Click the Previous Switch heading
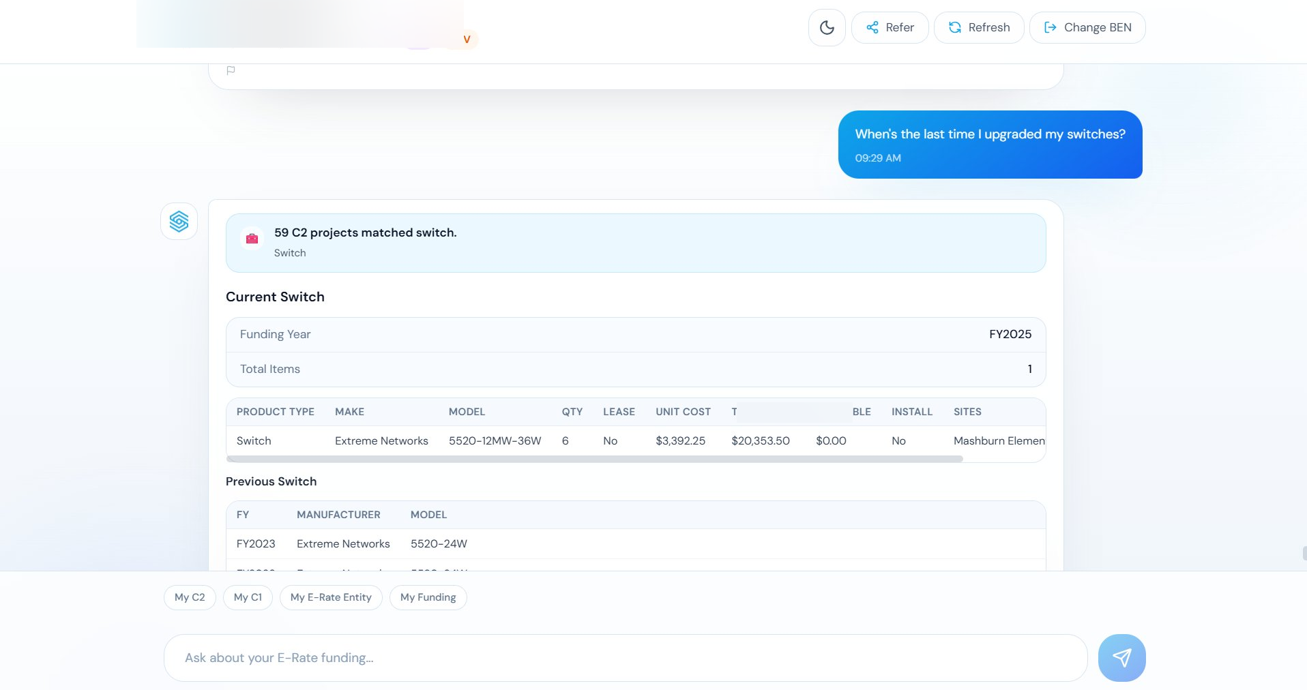1307x690 pixels. coord(271,481)
